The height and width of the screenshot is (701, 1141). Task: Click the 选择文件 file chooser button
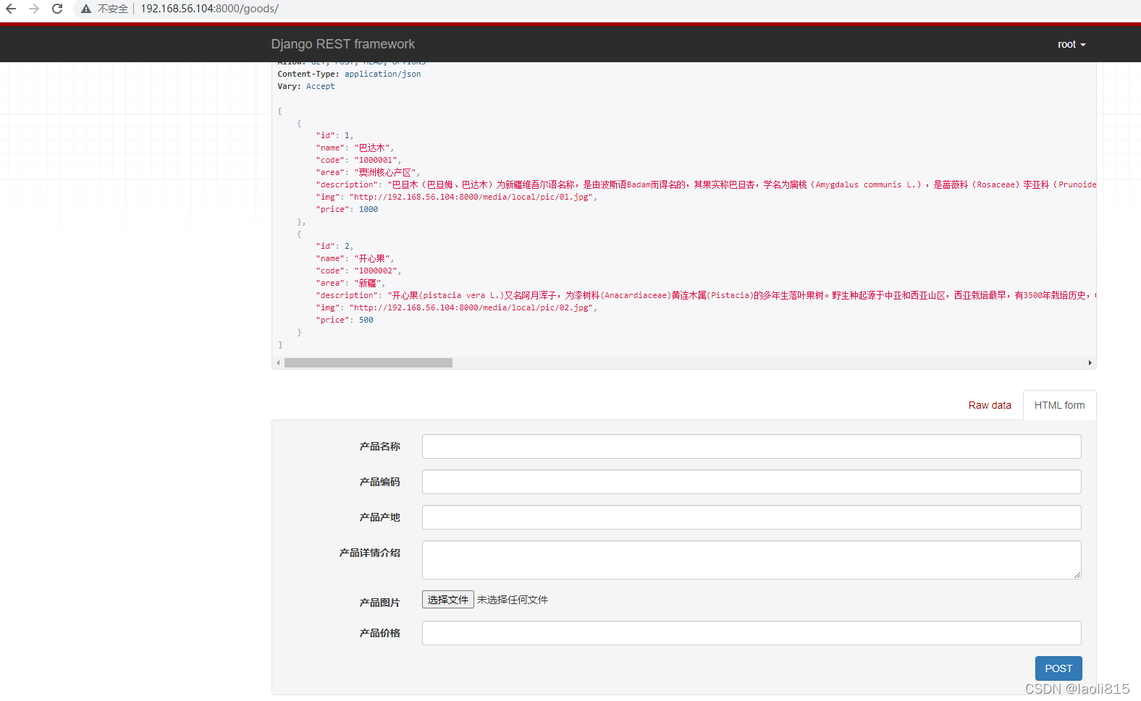click(x=448, y=600)
